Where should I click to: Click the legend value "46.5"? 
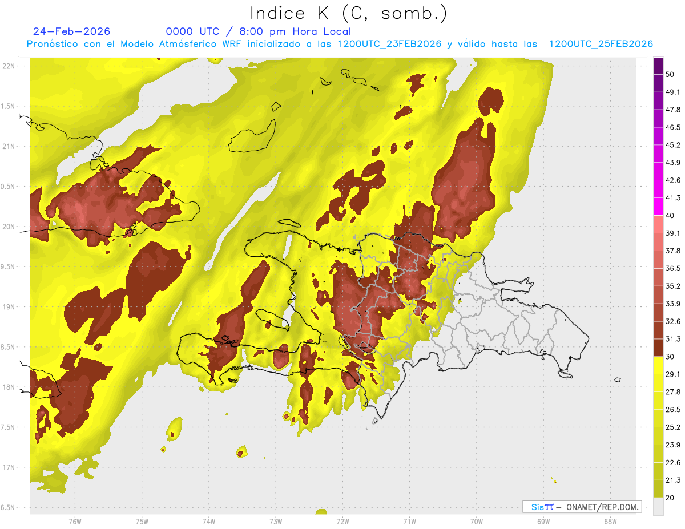(x=673, y=128)
